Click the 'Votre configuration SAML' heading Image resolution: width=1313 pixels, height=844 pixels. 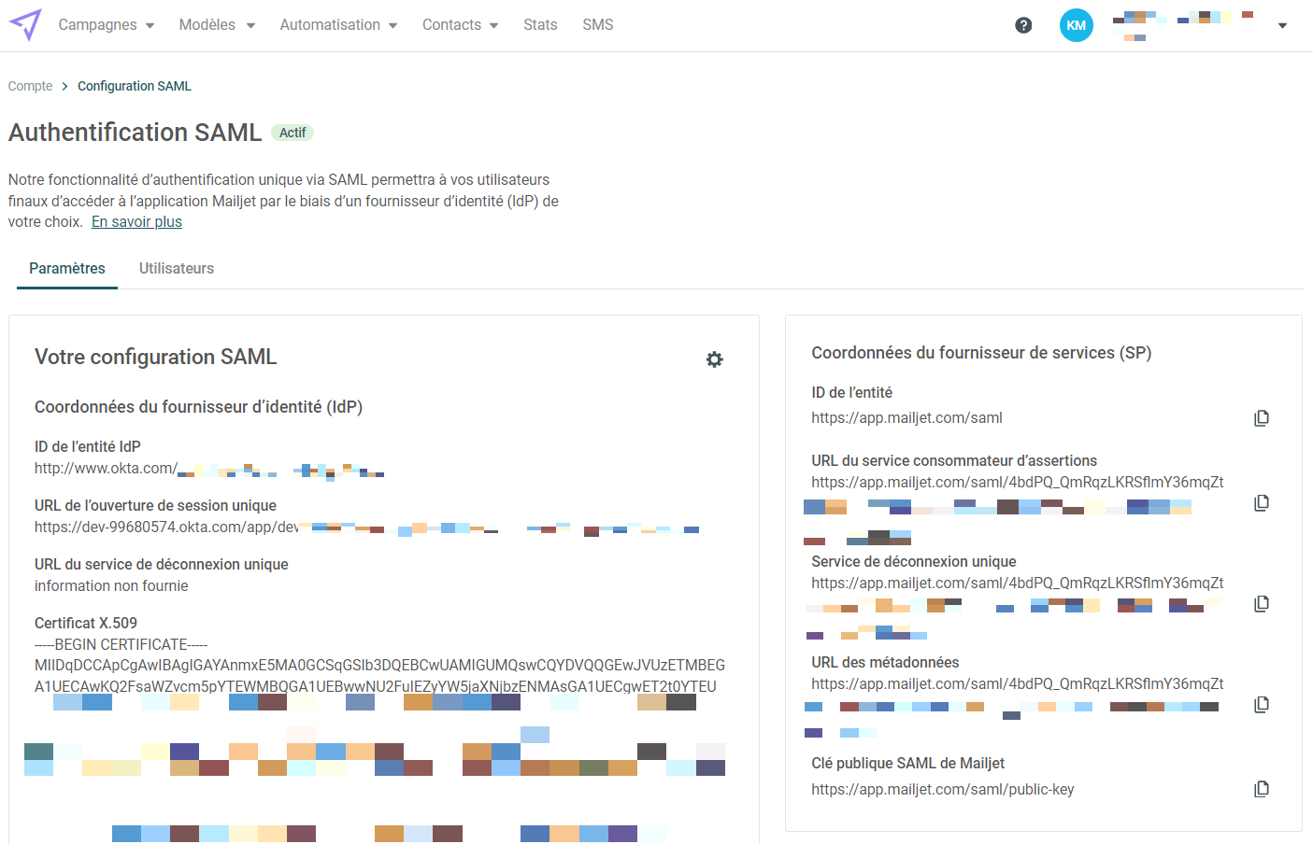click(x=156, y=357)
